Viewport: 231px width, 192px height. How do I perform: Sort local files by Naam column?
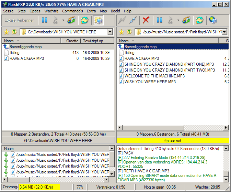coord(31,41)
